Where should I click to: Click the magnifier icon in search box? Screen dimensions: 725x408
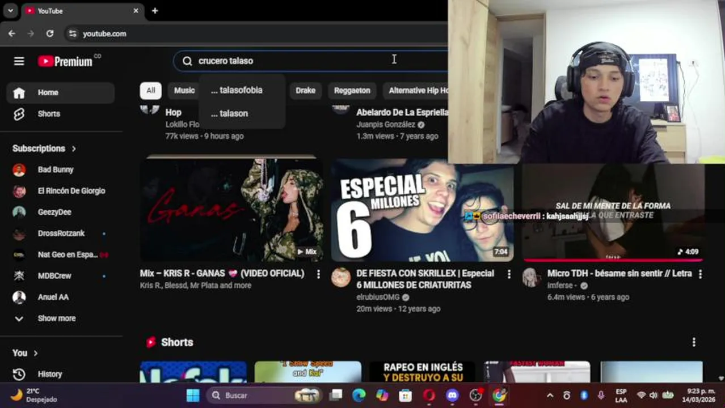point(187,61)
